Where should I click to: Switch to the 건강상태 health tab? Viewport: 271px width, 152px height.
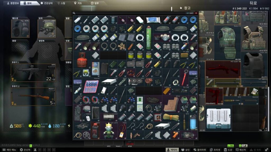pos(47,3)
